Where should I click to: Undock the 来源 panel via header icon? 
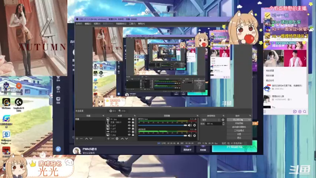pyautogui.click(x=135, y=116)
